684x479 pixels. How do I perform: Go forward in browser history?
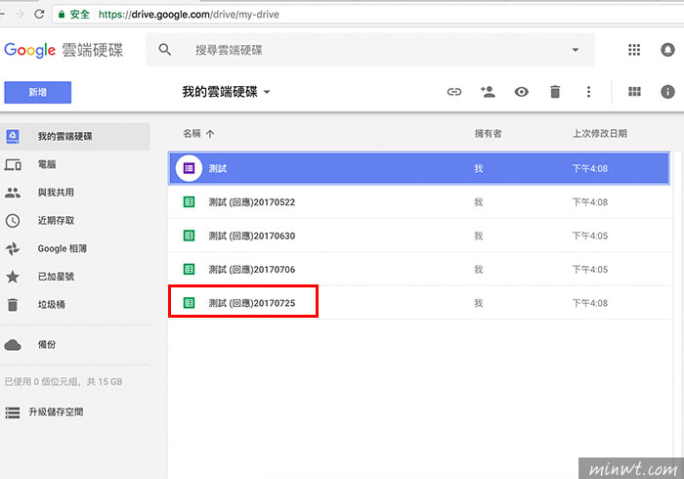pos(20,14)
